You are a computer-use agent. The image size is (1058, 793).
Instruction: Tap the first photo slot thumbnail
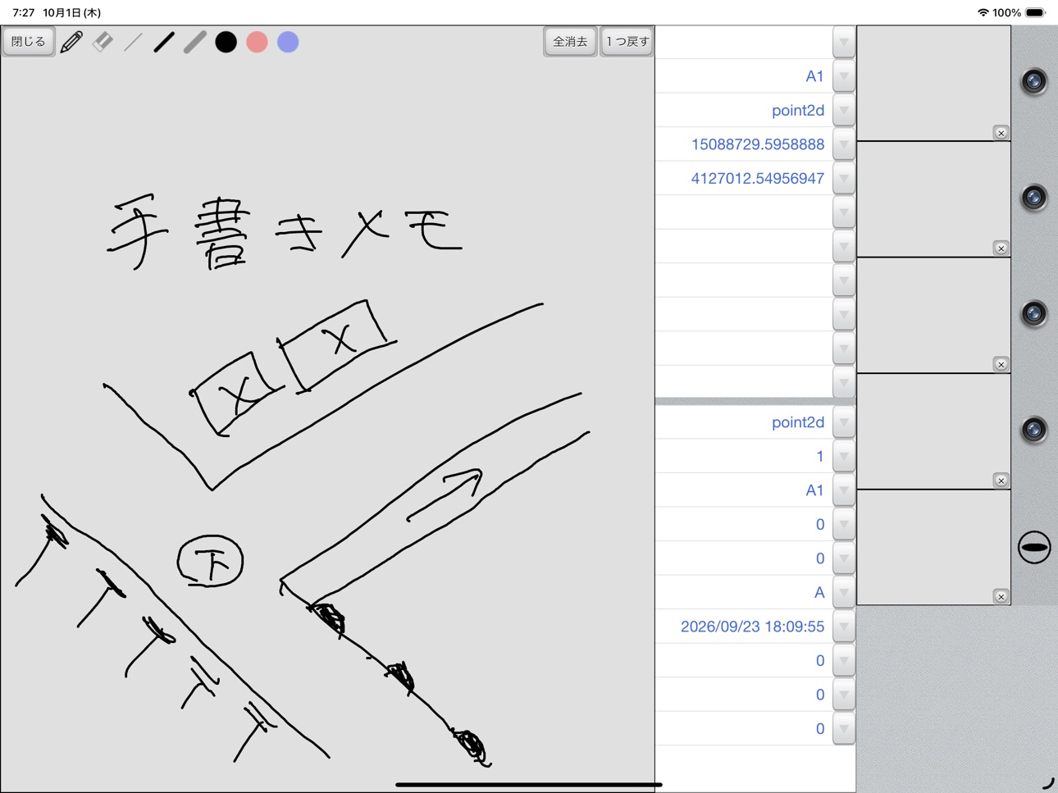tap(933, 83)
